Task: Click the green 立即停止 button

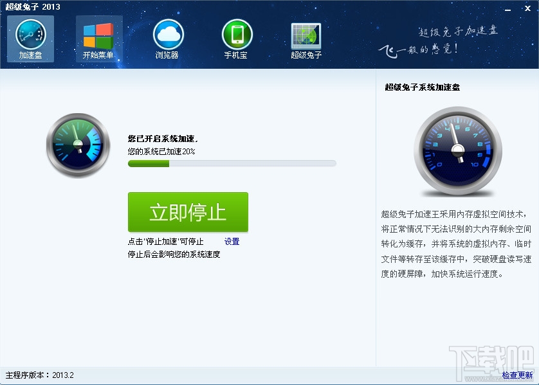Action: (188, 212)
